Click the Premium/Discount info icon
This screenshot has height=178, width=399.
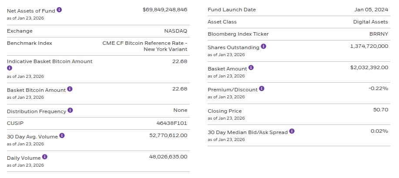[x=261, y=89]
